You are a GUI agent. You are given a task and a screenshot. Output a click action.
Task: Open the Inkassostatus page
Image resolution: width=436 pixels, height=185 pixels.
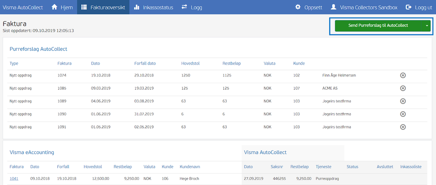(x=154, y=7)
